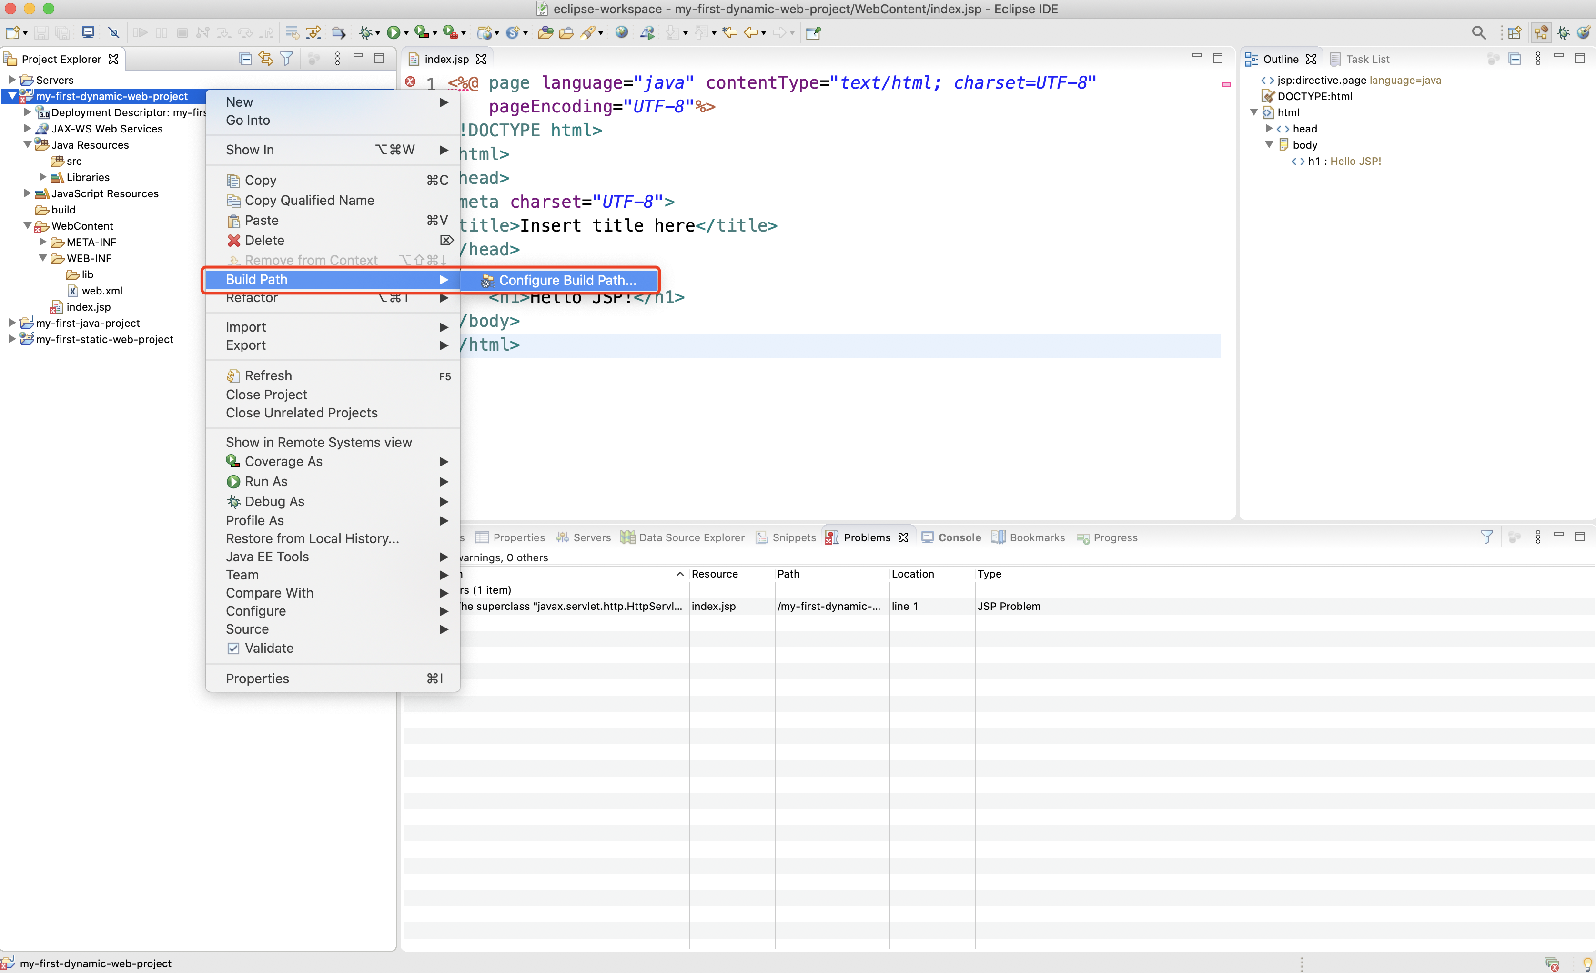Select Refresh from context menu

pyautogui.click(x=333, y=376)
